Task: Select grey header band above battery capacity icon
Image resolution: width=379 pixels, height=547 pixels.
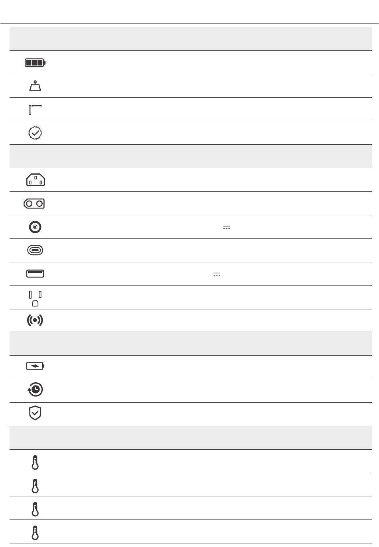Action: click(x=191, y=39)
